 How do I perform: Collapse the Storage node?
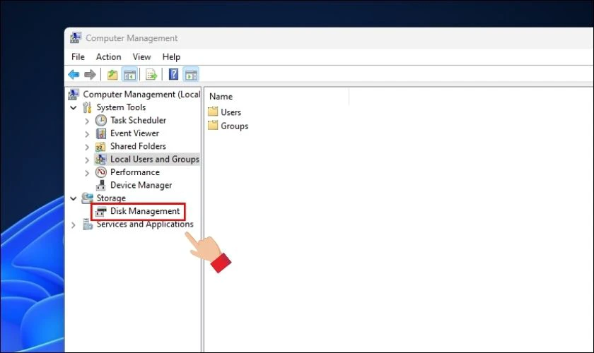click(74, 198)
